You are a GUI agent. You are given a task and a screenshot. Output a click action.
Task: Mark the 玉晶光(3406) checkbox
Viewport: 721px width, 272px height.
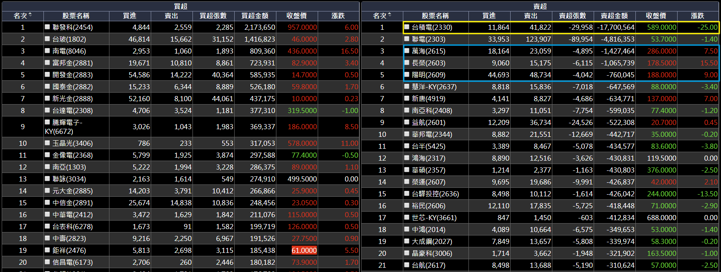[x=47, y=143]
